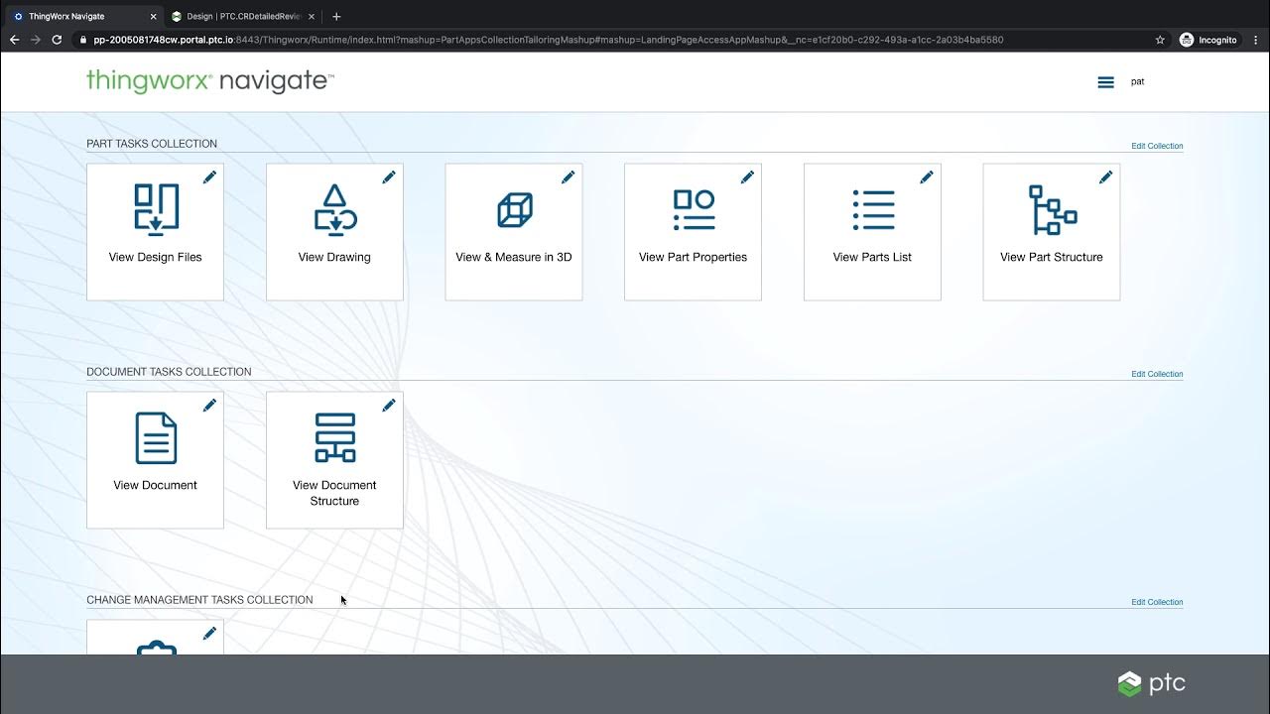Open the View Design Files tile
This screenshot has height=714, width=1270.
pyautogui.click(x=155, y=232)
